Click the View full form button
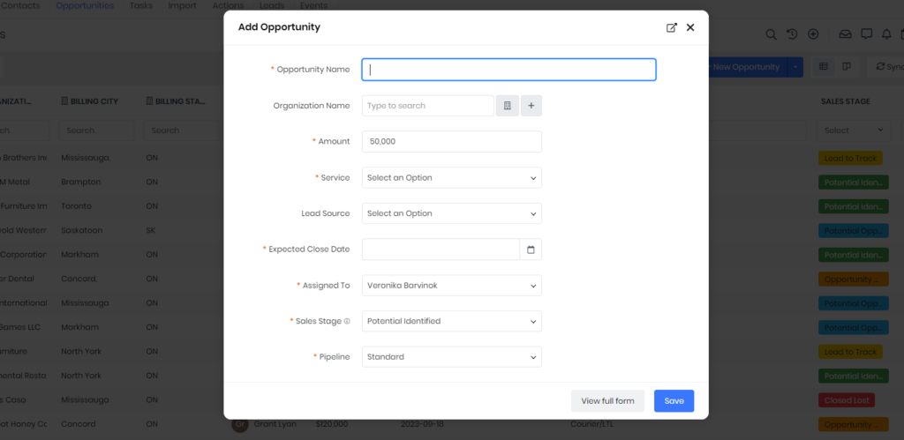The width and height of the screenshot is (904, 440). 607,401
